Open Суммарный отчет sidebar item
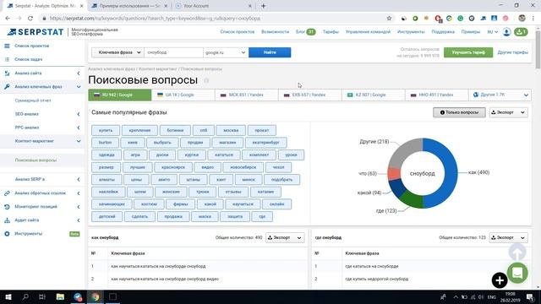The width and height of the screenshot is (541, 304). point(33,100)
